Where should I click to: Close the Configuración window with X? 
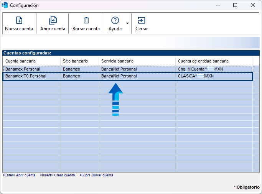(252, 5)
